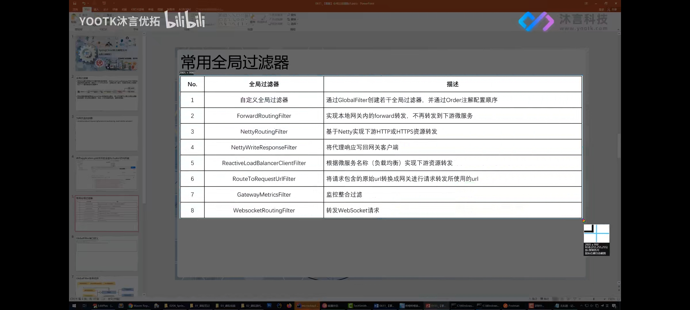This screenshot has width=690, height=310.
Task: Click the Undo arrow in title bar
Action: 84,3
